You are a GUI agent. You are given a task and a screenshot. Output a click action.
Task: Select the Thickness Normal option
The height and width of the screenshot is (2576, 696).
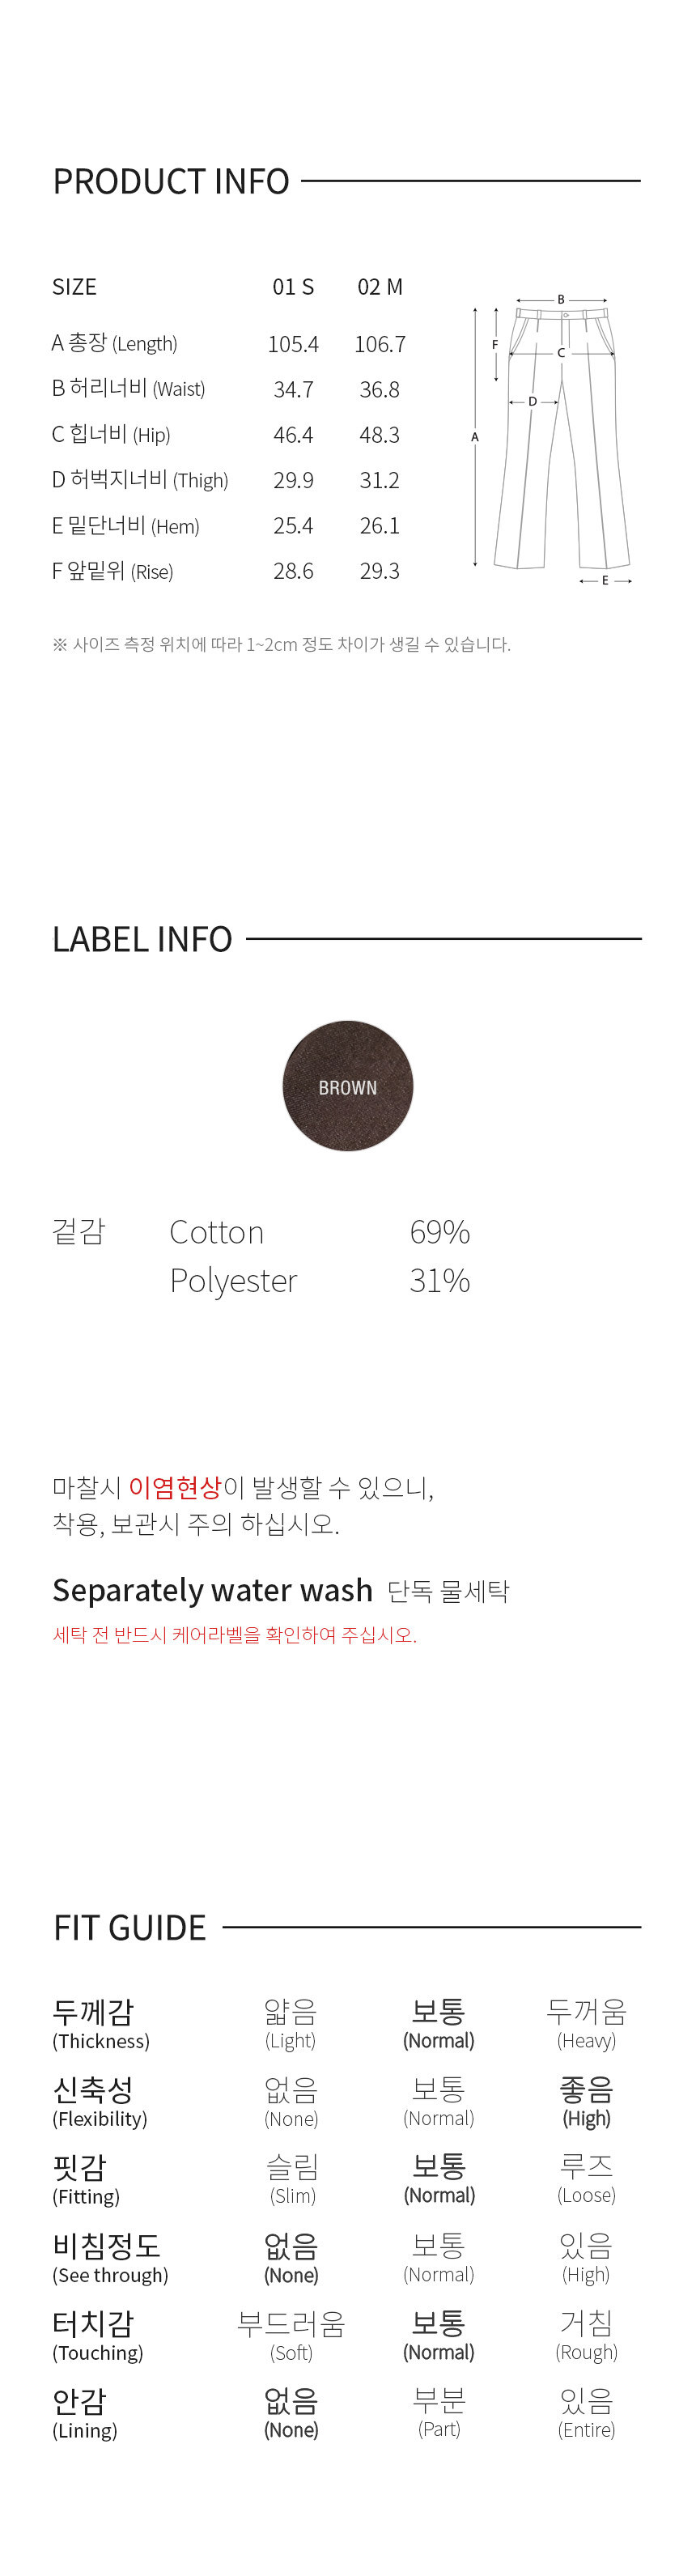[x=439, y=2024]
